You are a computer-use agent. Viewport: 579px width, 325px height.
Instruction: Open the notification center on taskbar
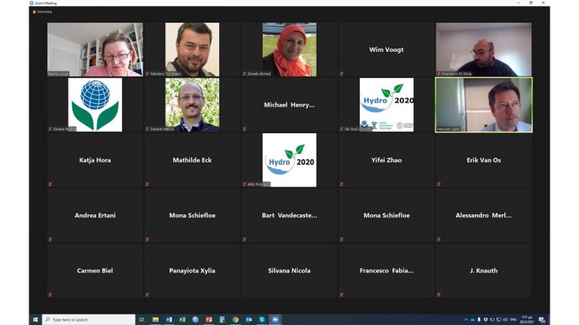click(541, 320)
